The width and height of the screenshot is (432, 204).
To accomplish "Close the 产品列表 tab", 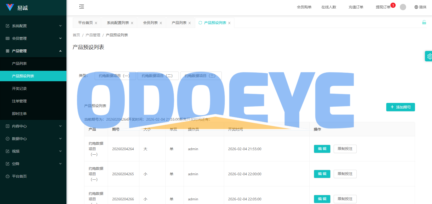I will pos(190,23).
